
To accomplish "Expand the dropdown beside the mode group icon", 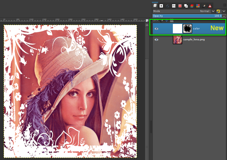I will coord(224,11).
